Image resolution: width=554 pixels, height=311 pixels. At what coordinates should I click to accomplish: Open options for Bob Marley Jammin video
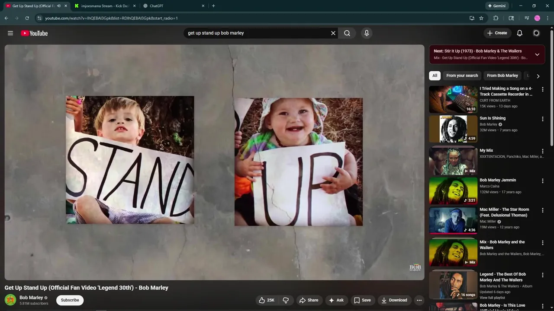(x=542, y=181)
